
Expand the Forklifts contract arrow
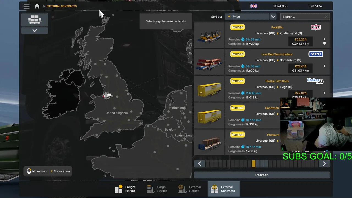[324, 39]
